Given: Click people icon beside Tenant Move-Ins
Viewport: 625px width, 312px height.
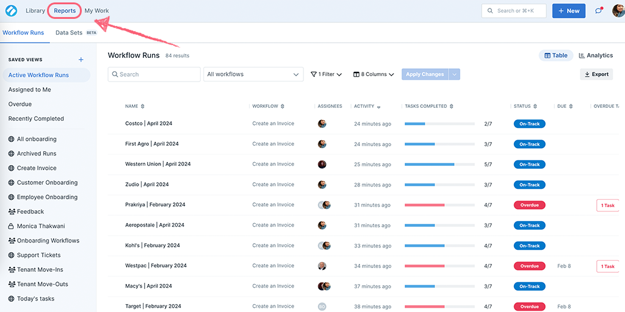Looking at the screenshot, I should pos(12,270).
